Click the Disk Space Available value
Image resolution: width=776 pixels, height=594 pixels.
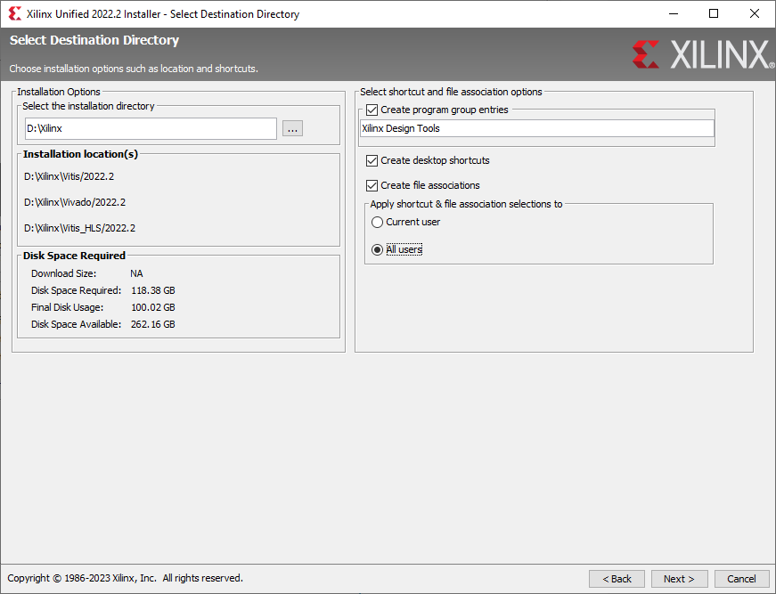click(152, 325)
